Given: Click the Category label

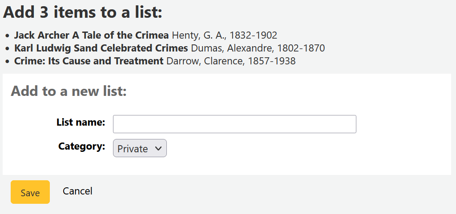Looking at the screenshot, I should [x=81, y=146].
